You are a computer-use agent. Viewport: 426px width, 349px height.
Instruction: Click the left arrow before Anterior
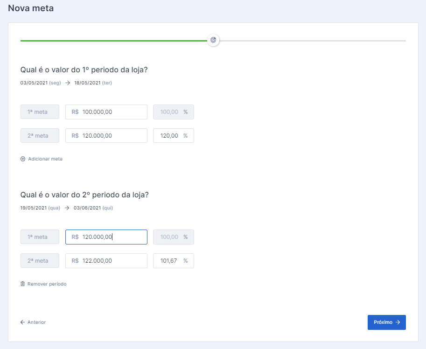22,322
